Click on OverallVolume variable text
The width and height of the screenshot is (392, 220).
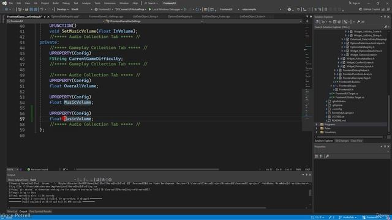[x=80, y=86]
